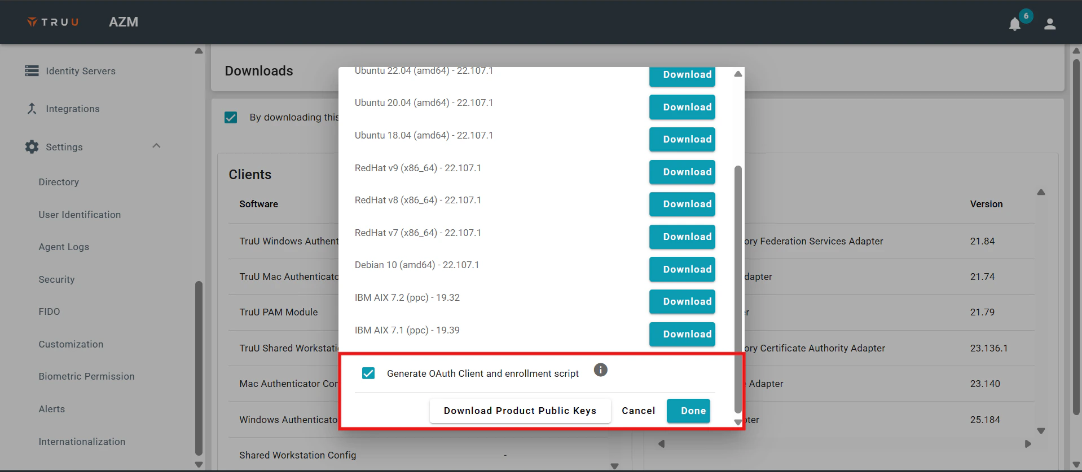Click Clients table scroll-down arrow
The width and height of the screenshot is (1082, 472).
point(615,466)
